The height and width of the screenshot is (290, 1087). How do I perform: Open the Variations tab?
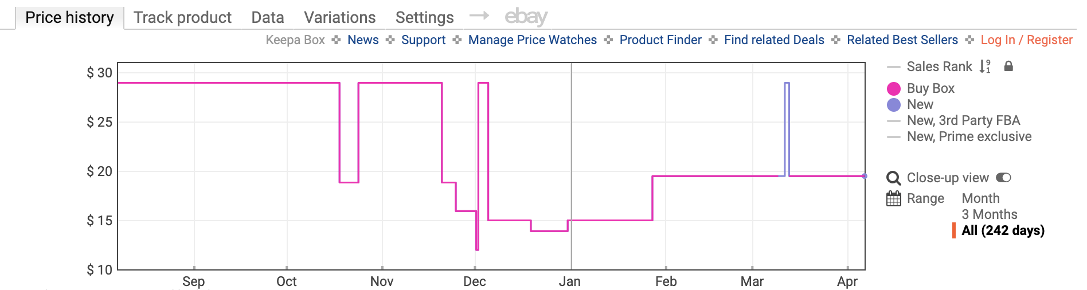click(339, 18)
